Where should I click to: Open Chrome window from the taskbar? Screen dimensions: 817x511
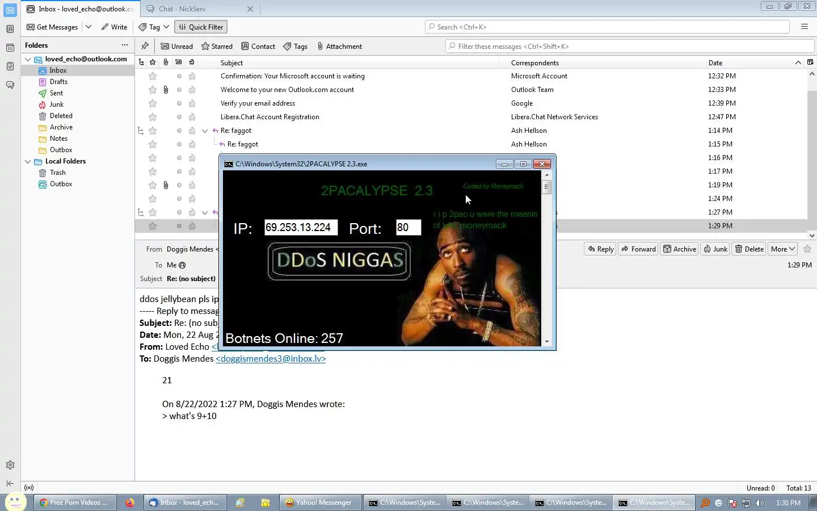pos(75,502)
